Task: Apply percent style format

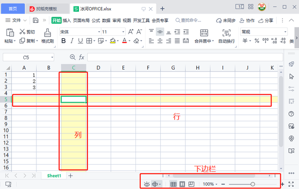Action: [x=257, y=41]
